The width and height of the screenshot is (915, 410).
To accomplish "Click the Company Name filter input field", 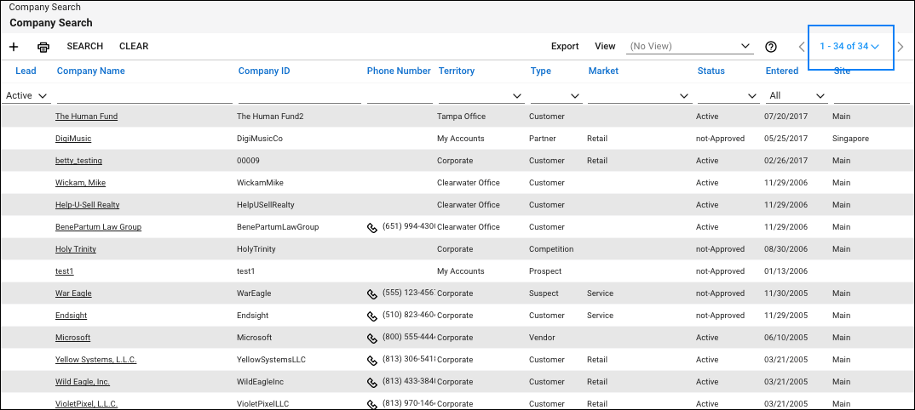I will [144, 95].
